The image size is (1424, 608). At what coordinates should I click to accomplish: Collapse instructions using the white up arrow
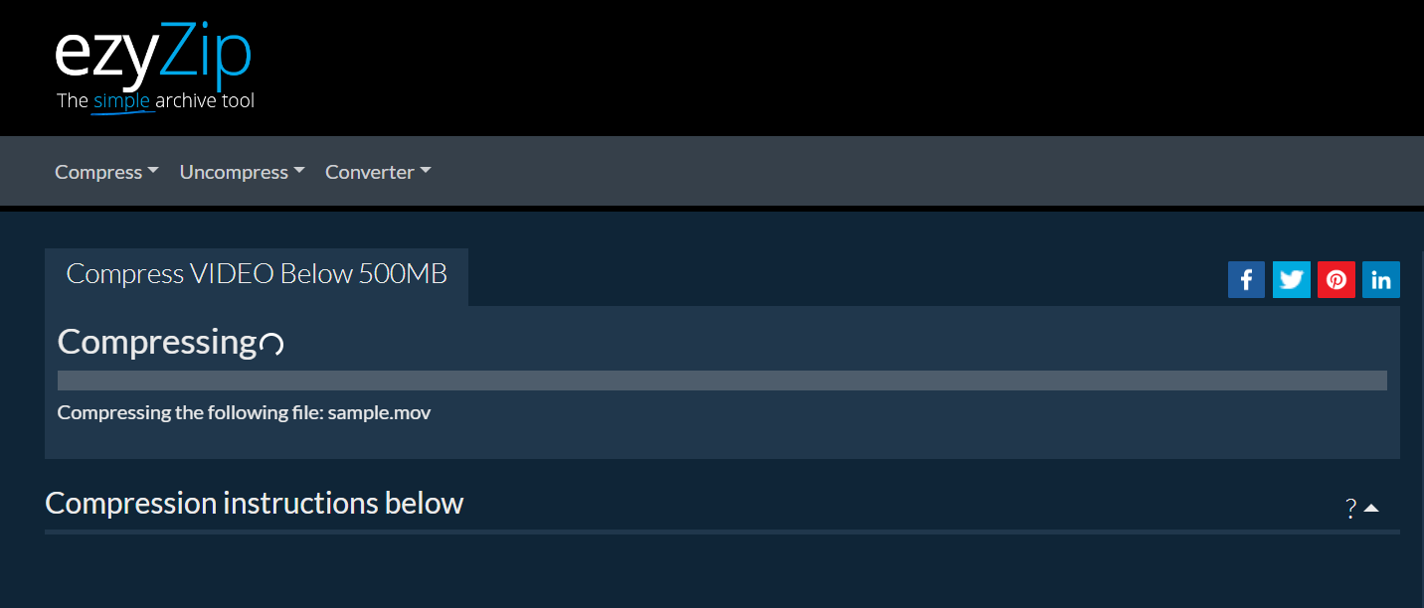tap(1371, 508)
